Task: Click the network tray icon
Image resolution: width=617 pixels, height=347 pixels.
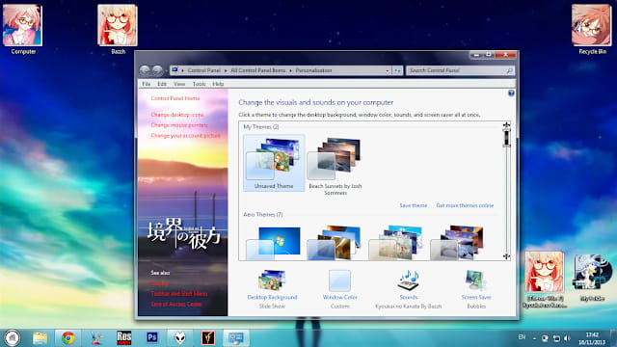Action: point(556,338)
